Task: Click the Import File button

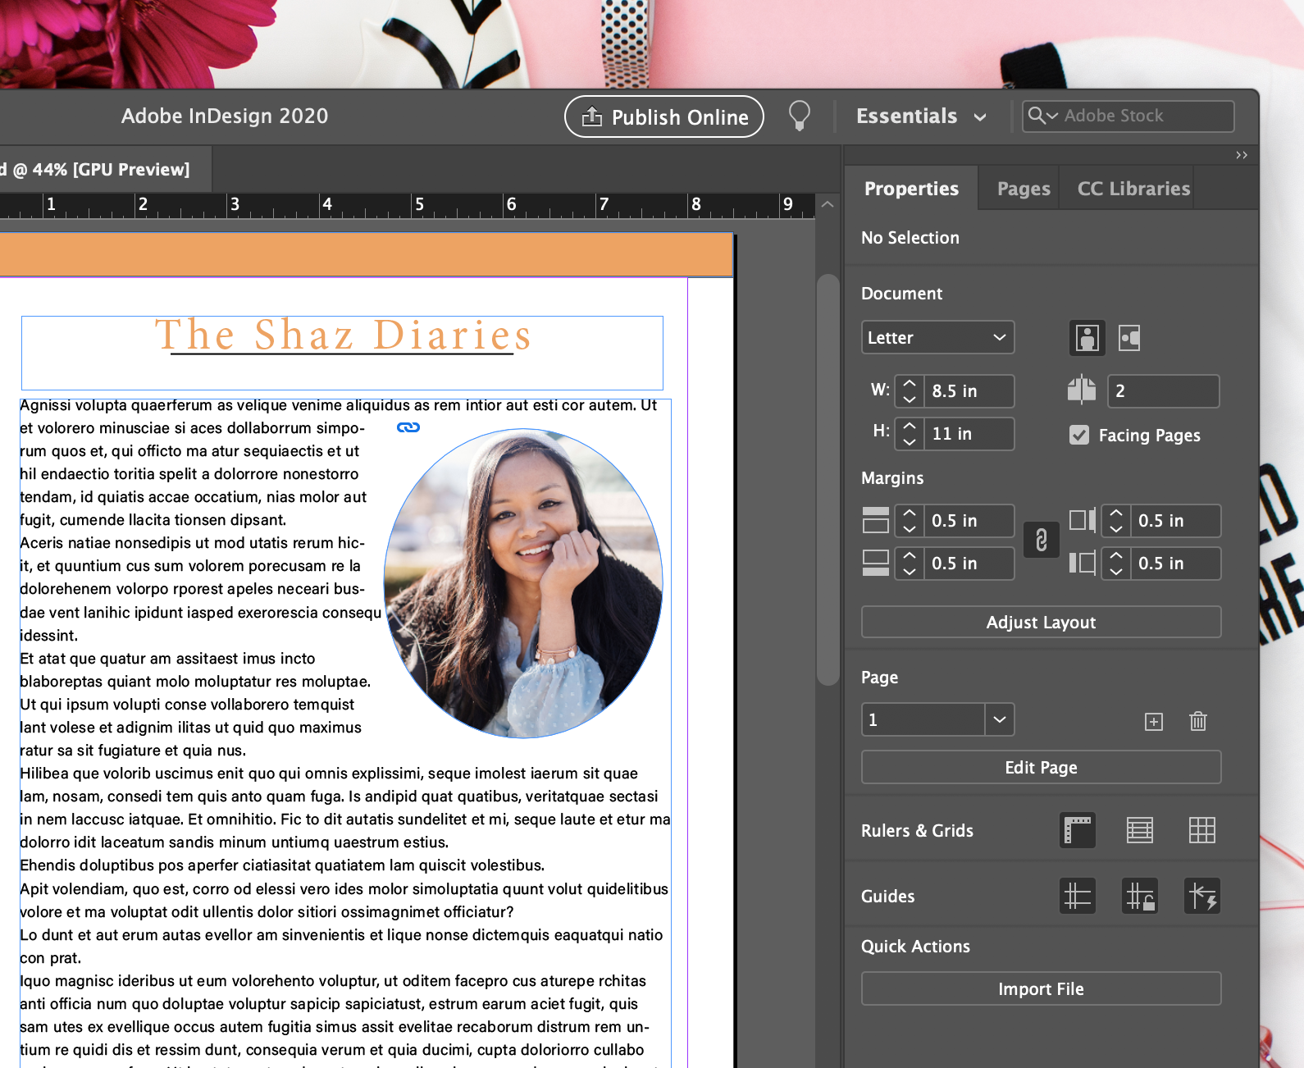Action: (1041, 989)
